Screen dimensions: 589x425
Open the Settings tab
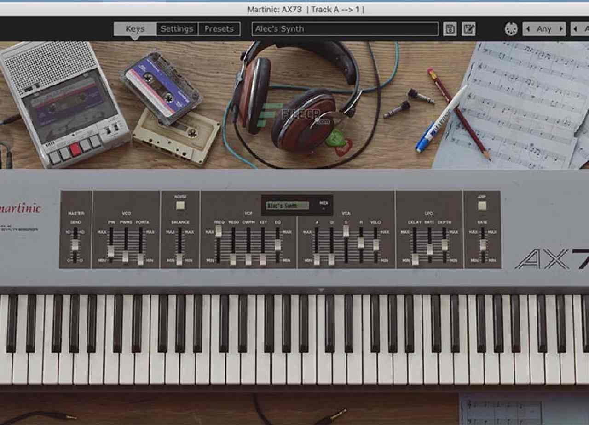177,29
